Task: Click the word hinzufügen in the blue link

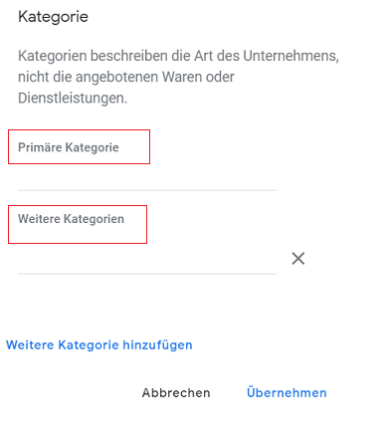Action: [x=157, y=345]
